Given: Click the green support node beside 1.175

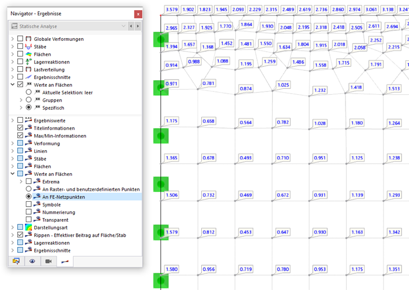Looking at the screenshot, I should [161, 136].
